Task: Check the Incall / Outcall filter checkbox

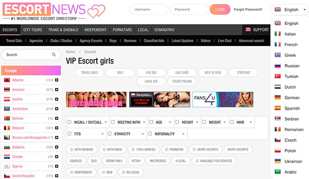Action: click(69, 122)
